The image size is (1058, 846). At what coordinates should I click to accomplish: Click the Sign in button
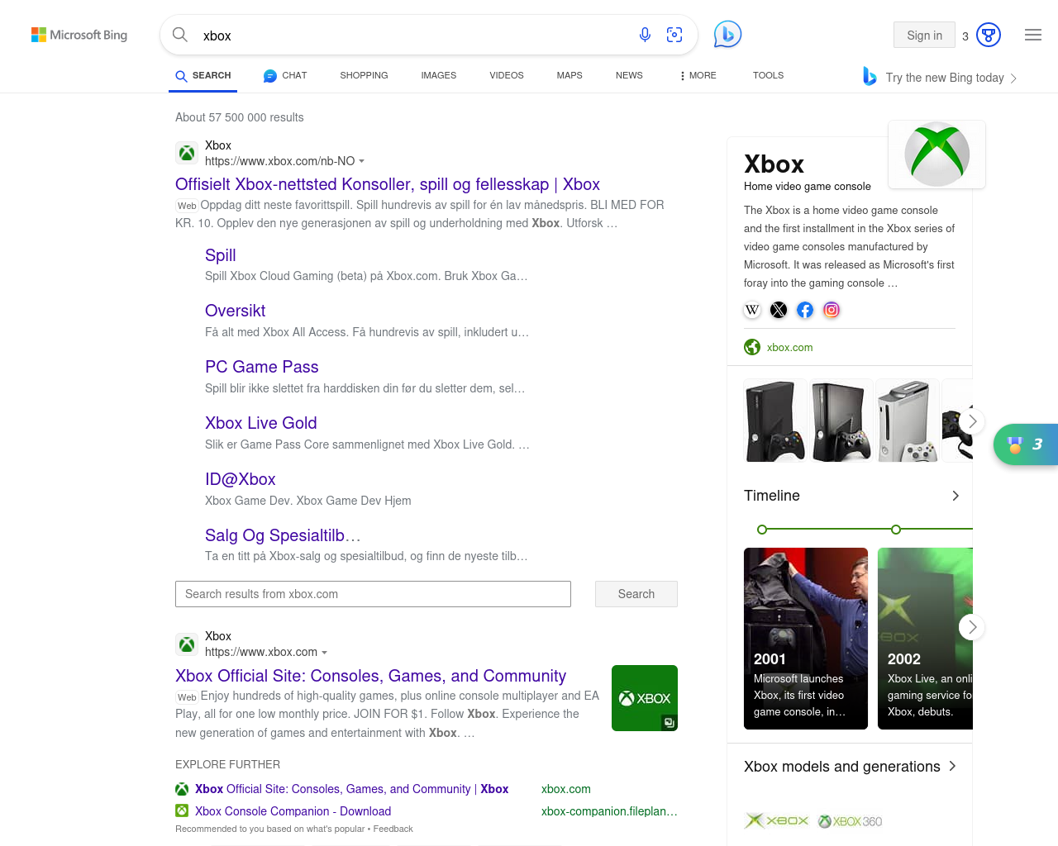[924, 35]
